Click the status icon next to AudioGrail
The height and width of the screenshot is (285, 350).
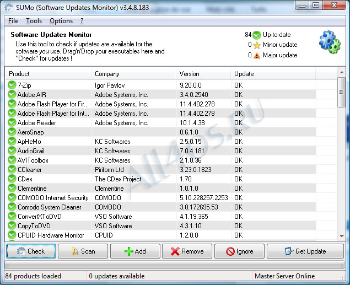coord(12,150)
